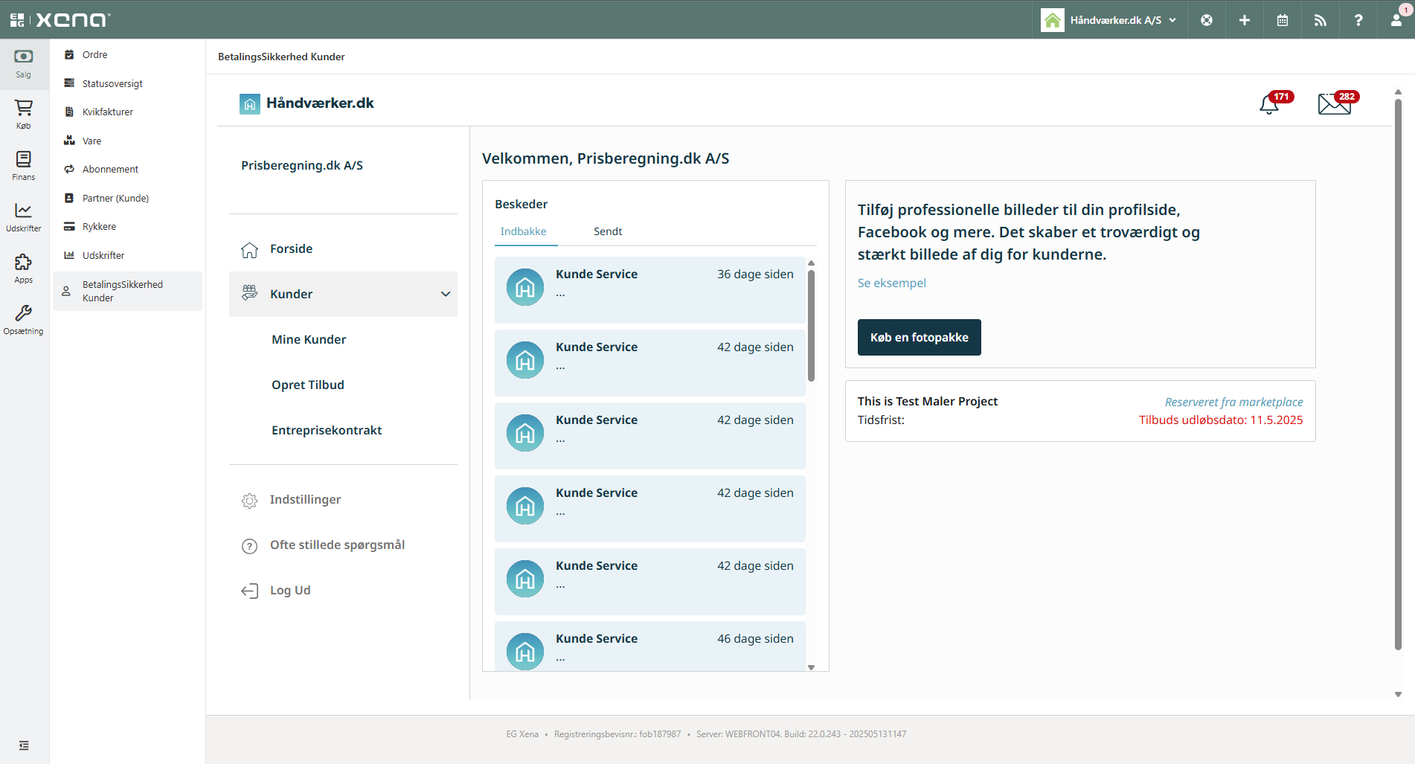Open support lifebuoy icon in top bar
The height and width of the screenshot is (764, 1415).
1207,20
